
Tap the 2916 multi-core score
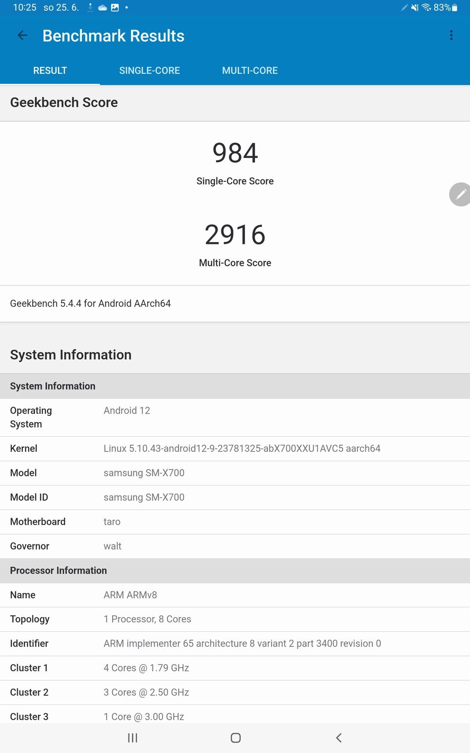click(x=235, y=234)
